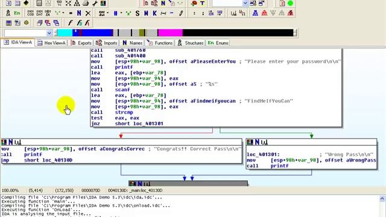Viewport: 386px width, 217px height.
Task: Click the address input field beside navigator
Action: 25,33
